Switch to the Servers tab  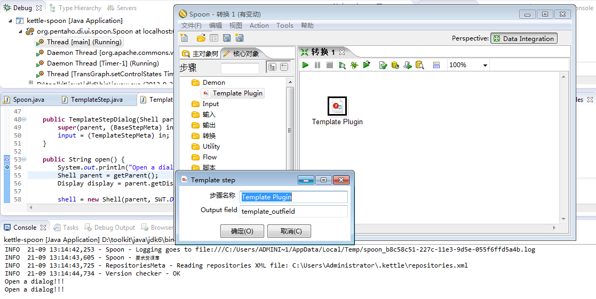(122, 7)
